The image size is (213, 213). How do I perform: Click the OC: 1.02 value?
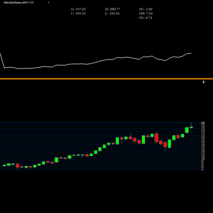(146, 9)
